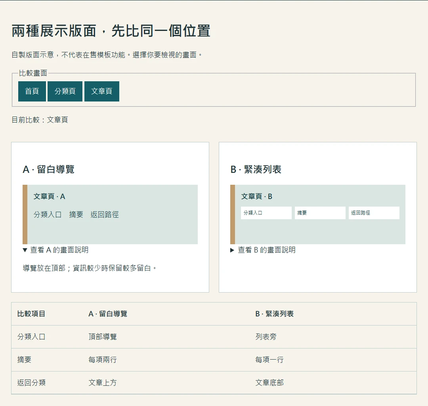Click the 摘要 box in panel B
This screenshot has width=428, height=406.
[x=320, y=213]
